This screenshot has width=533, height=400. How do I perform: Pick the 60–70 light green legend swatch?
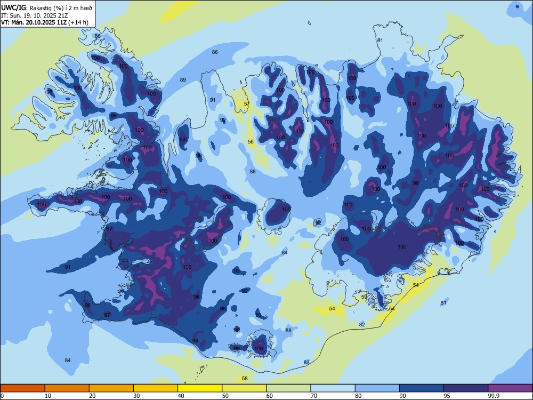point(288,388)
